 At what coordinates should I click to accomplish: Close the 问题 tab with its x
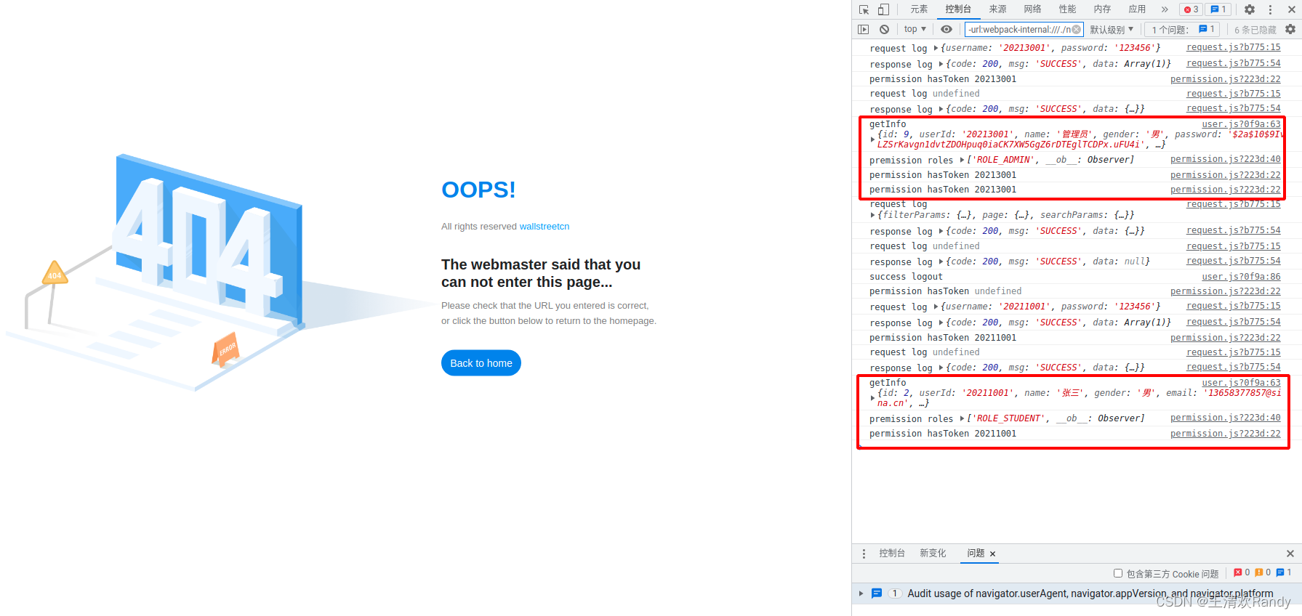click(x=992, y=554)
